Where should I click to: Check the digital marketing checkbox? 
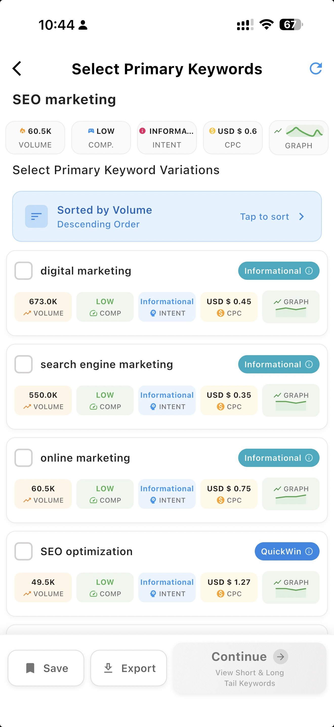[23, 271]
